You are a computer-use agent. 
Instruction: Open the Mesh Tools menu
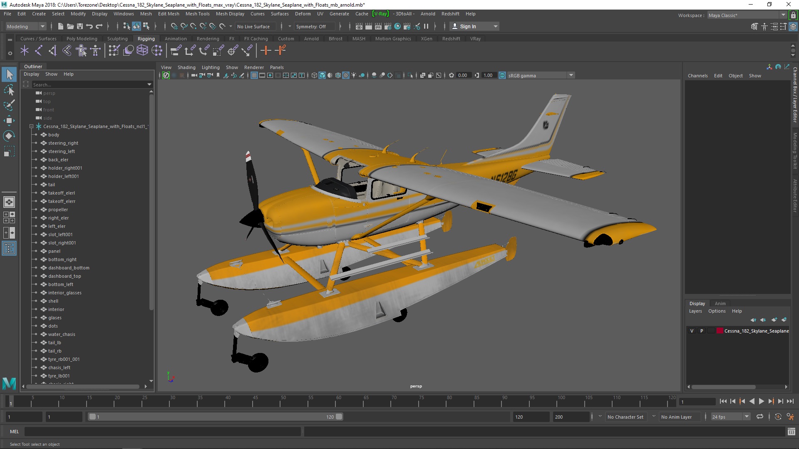coord(197,14)
